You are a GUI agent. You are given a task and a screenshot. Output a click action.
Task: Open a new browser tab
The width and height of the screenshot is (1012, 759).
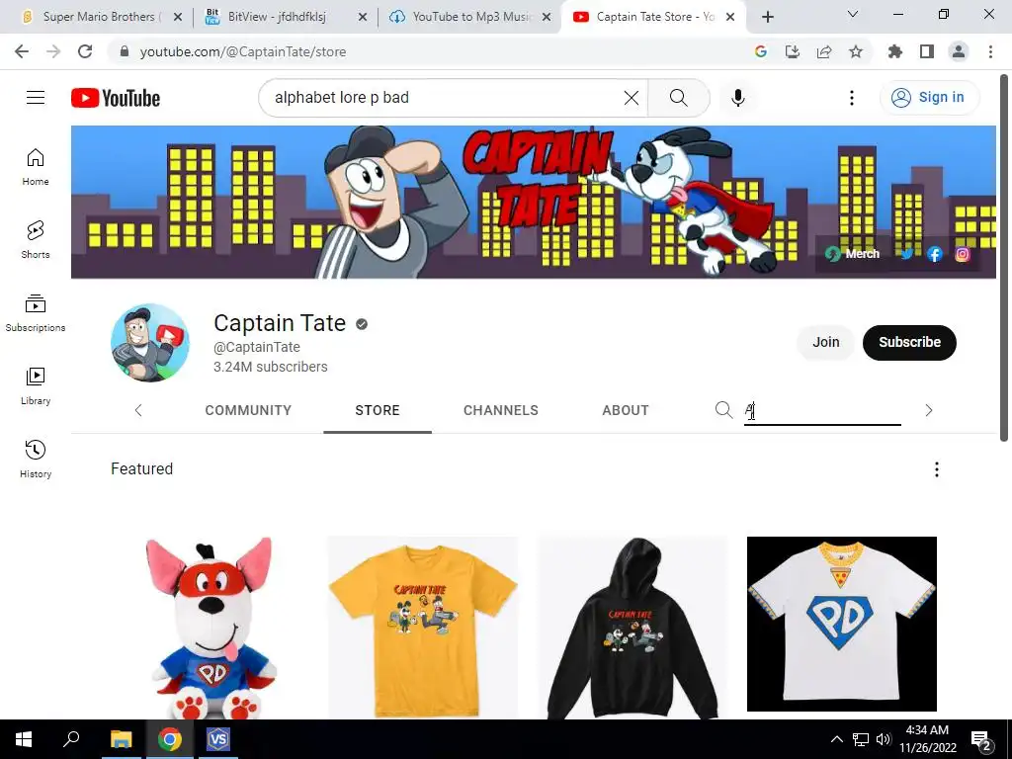pos(767,17)
